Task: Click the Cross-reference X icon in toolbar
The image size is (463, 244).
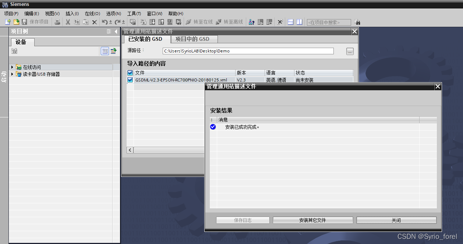Action: click(x=280, y=22)
